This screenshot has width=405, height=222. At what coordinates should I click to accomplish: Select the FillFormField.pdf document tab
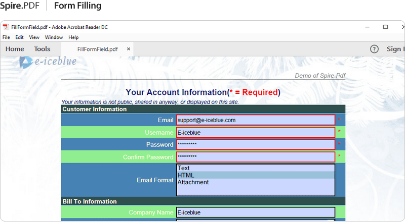tap(97, 49)
